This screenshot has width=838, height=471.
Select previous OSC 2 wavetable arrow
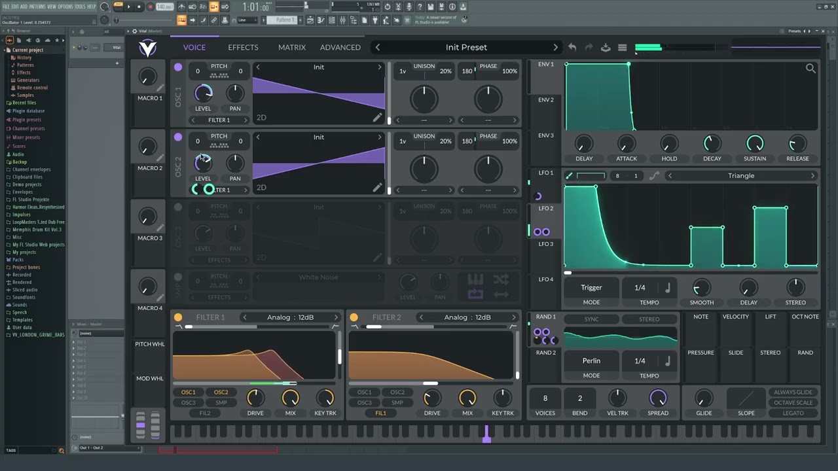click(258, 137)
